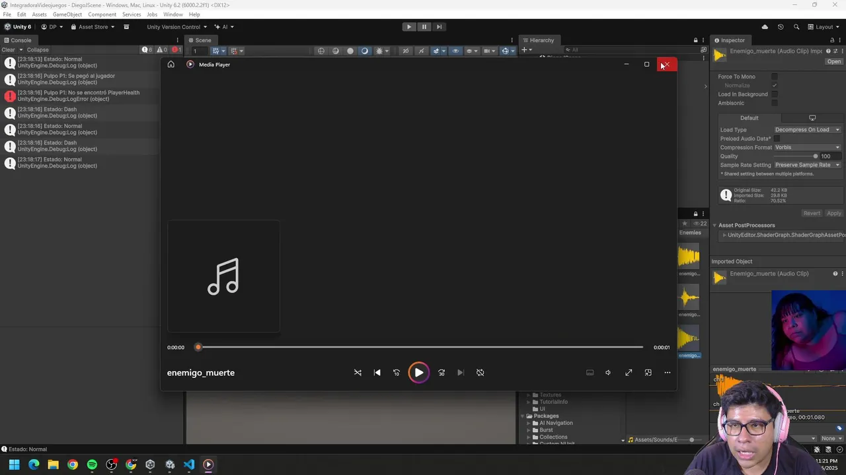Open the GameObject menu
Viewport: 846px width, 475px height.
(67, 15)
